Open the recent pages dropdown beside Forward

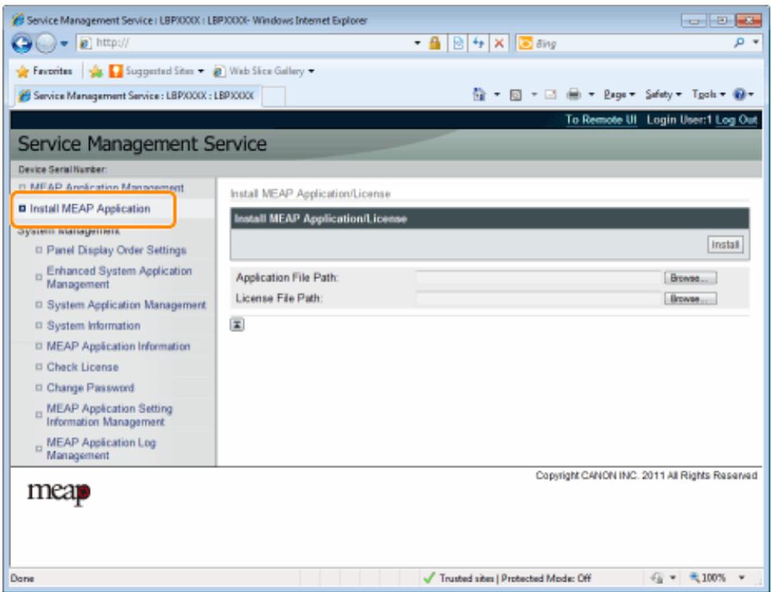pos(64,43)
